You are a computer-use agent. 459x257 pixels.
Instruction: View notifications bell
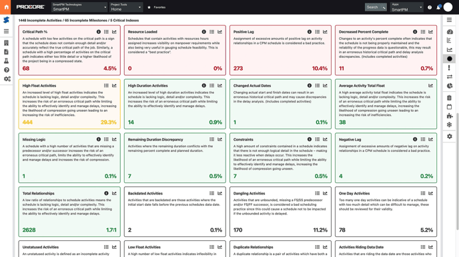click(438, 7)
